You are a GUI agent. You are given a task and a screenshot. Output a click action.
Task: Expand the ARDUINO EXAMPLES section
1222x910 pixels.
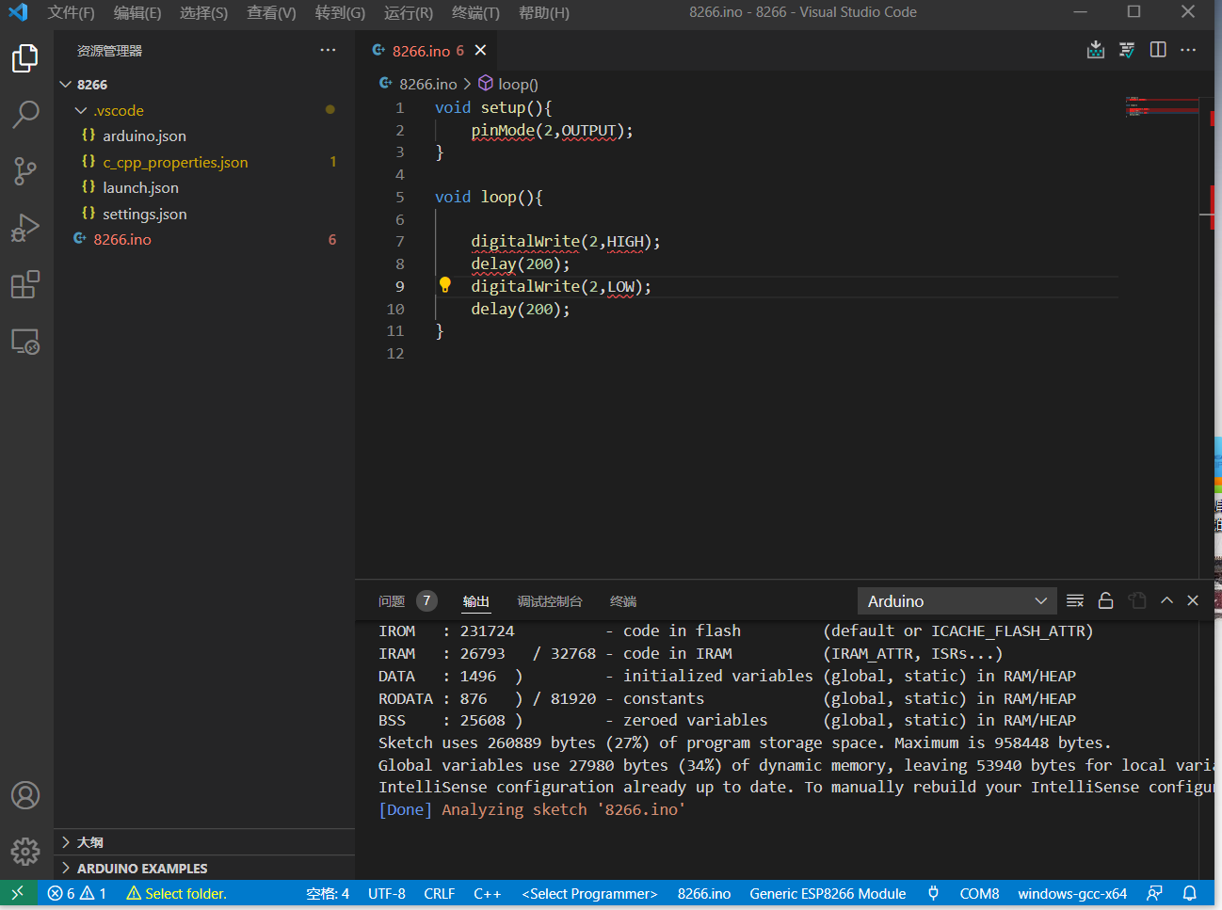pyautogui.click(x=204, y=868)
